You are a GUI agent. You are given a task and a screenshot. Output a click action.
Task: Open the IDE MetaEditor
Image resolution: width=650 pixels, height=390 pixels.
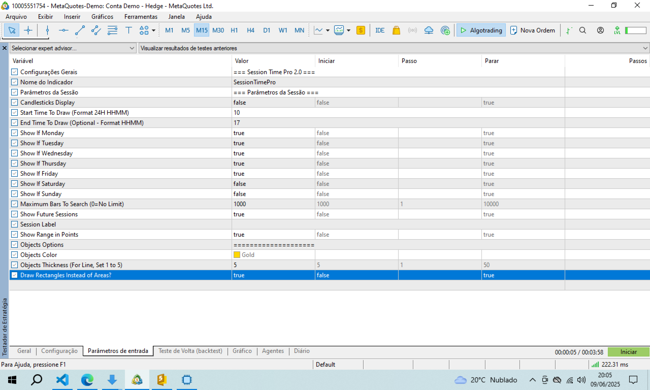(x=380, y=30)
